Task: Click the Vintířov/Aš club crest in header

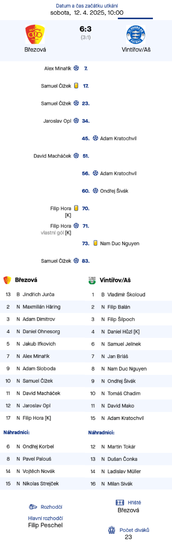Action: coord(136,34)
